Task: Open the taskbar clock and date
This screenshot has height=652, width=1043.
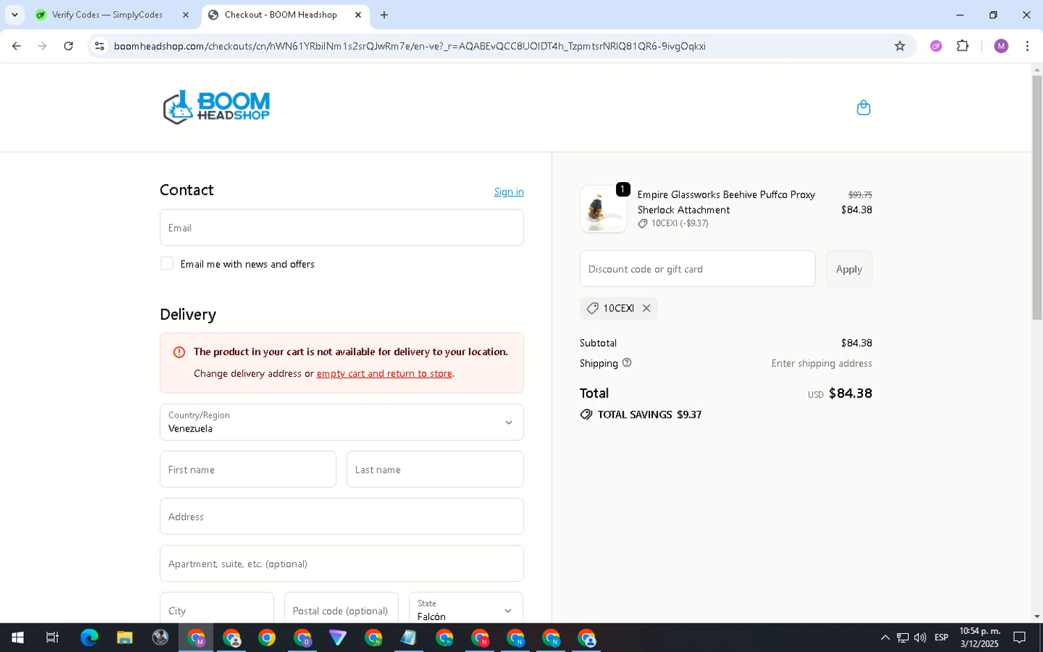Action: pos(980,637)
